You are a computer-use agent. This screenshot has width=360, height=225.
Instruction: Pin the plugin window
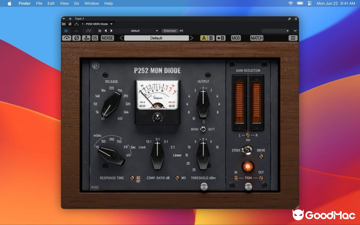tap(289, 19)
